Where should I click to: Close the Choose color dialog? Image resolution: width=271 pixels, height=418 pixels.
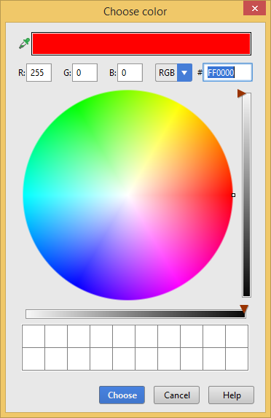pos(254,8)
